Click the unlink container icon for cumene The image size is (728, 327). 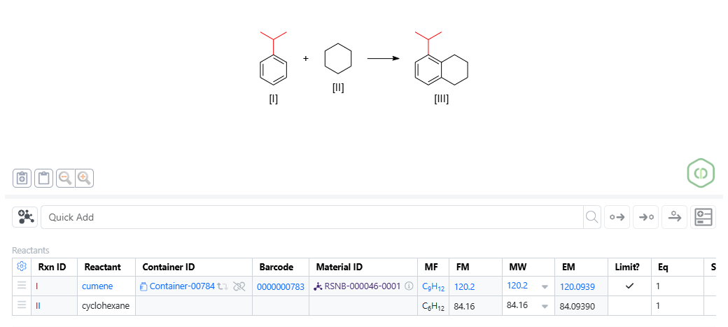(x=240, y=286)
